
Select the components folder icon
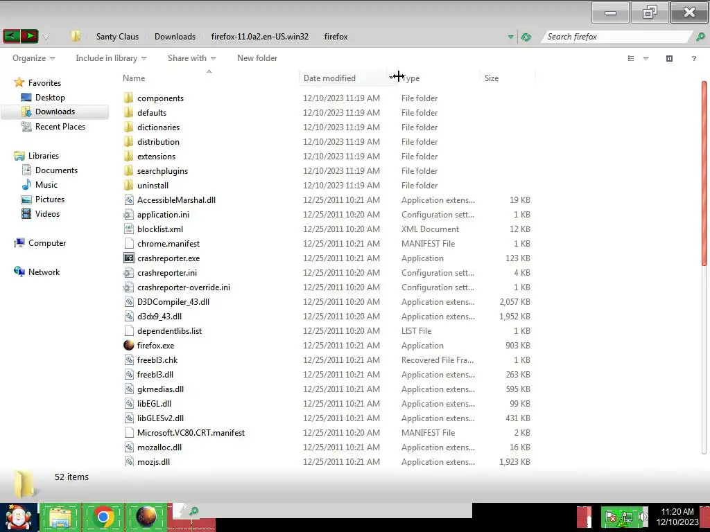pyautogui.click(x=128, y=98)
